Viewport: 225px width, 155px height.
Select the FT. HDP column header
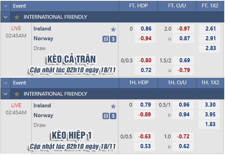click(x=138, y=6)
